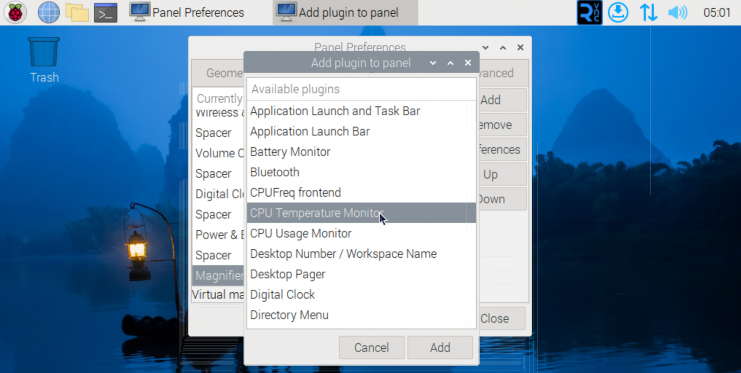Open the Raspberry Pi applications menu

point(15,12)
